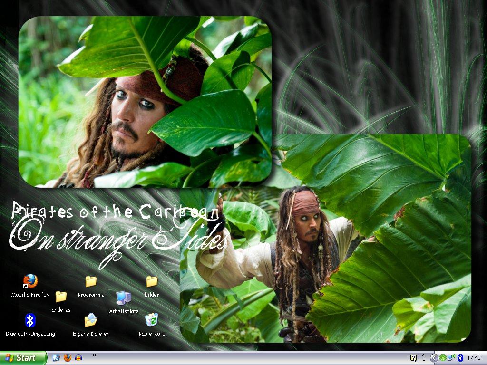Viewport: 487px width, 365px height.
Task: Click the show desktop quick launch icon
Action: pos(56,358)
